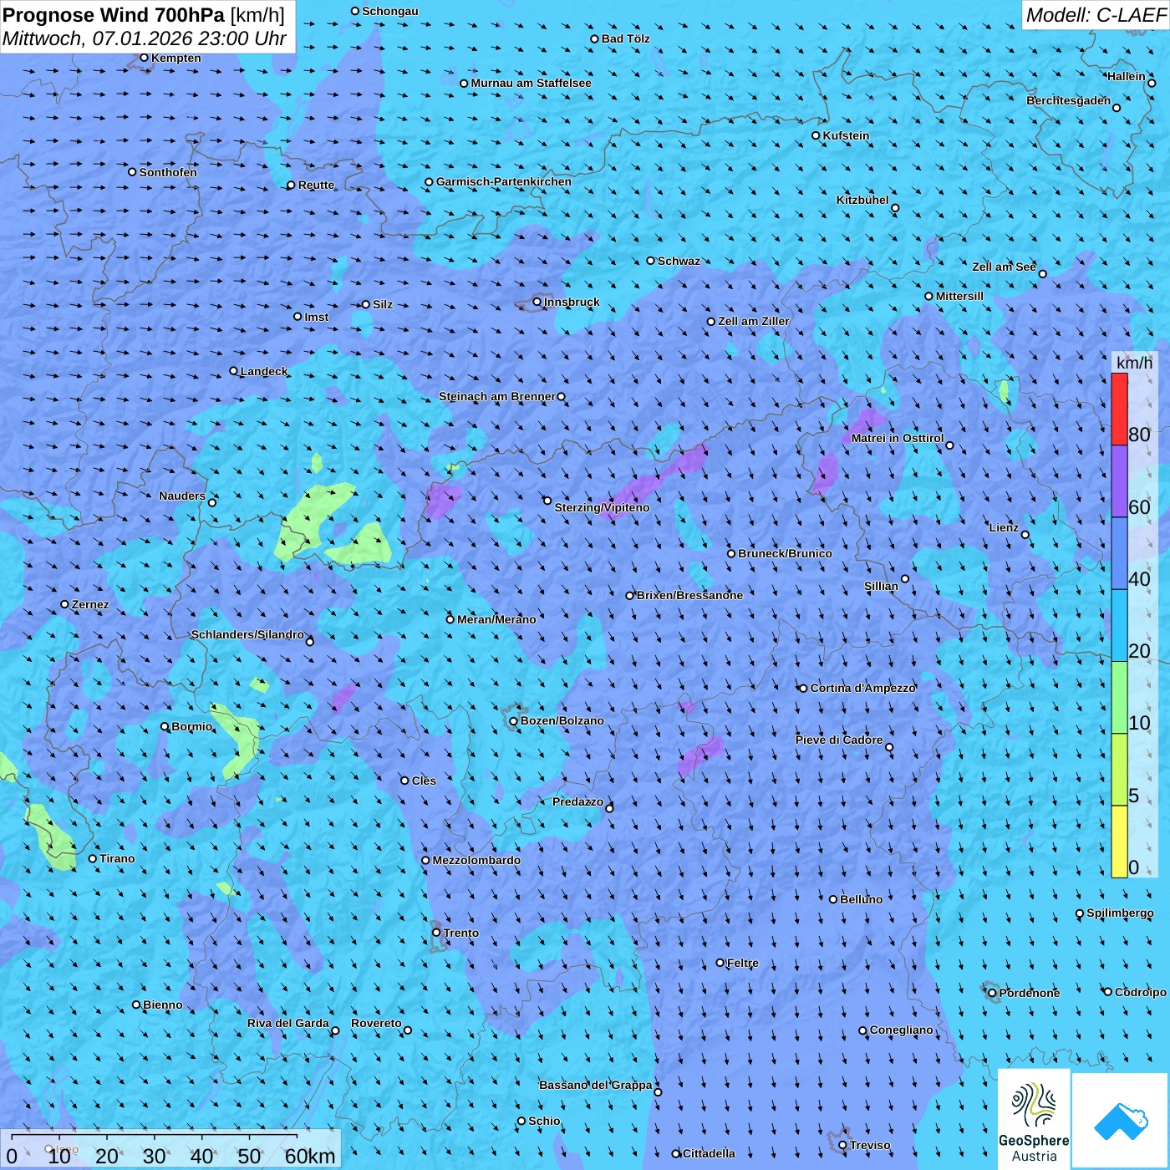Click the '60km' scale bar label
Screen dimensions: 1170x1170
point(310,1156)
